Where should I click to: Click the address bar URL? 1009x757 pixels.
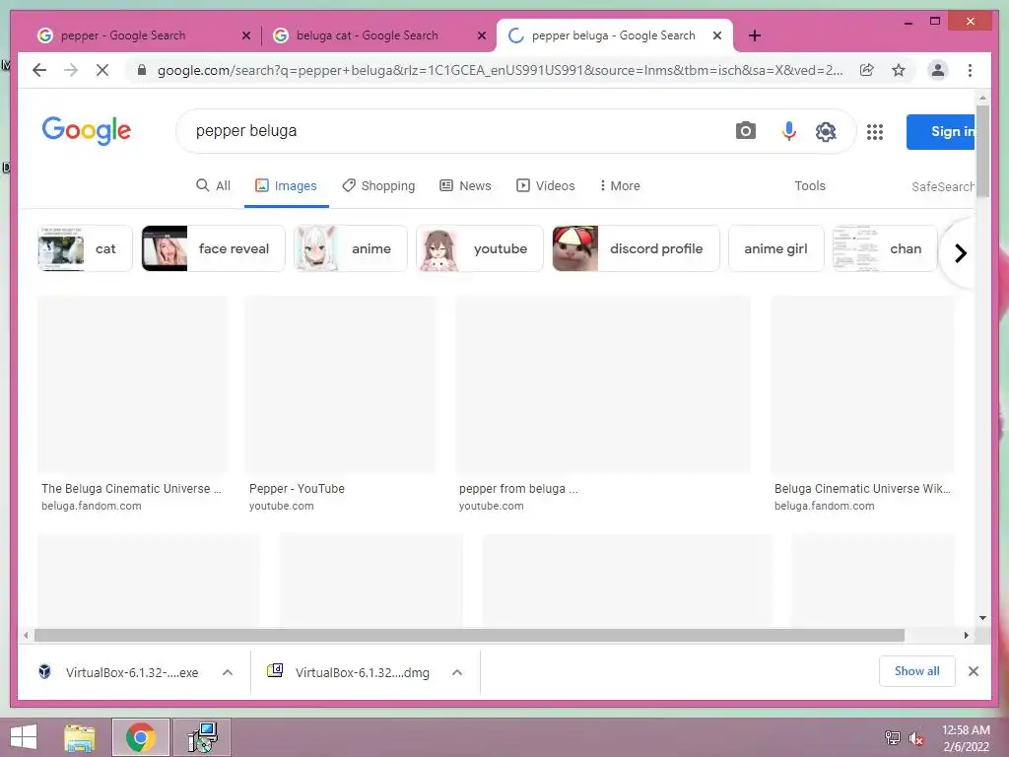500,70
